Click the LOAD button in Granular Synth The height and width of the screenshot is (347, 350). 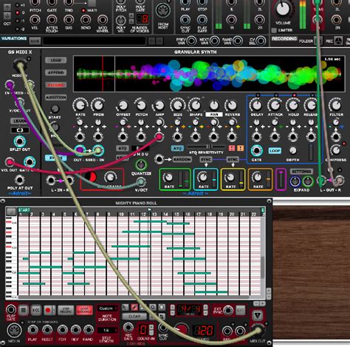pyautogui.click(x=56, y=60)
